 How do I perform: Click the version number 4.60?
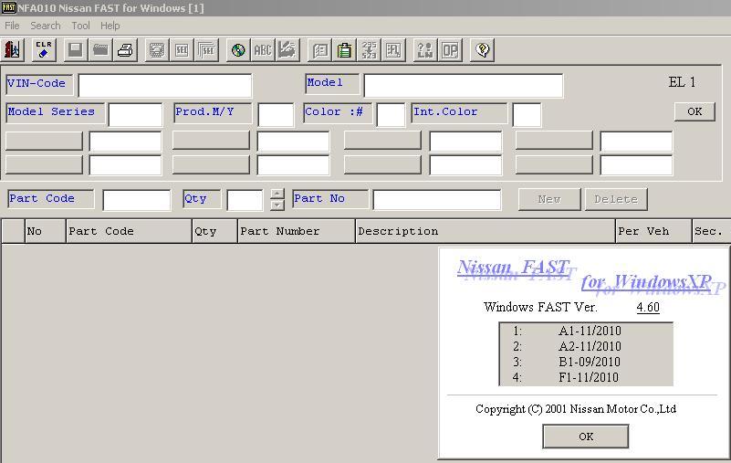(x=648, y=307)
